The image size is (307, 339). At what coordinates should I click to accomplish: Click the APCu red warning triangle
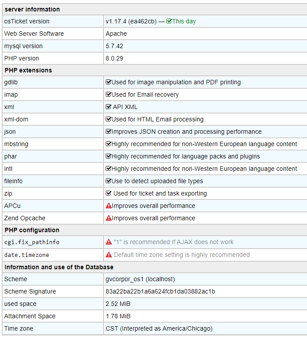(109, 206)
